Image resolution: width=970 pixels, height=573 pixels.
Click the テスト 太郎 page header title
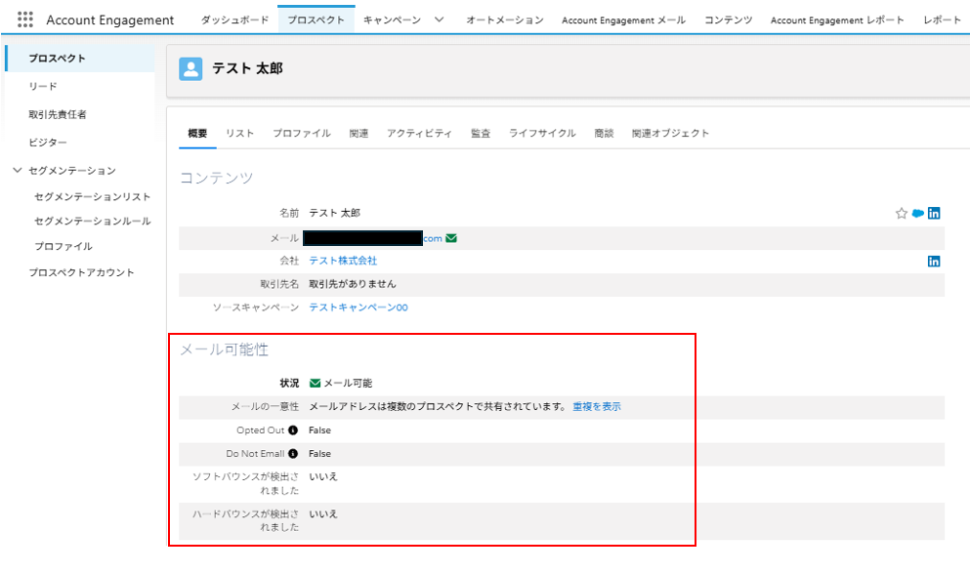pos(247,68)
